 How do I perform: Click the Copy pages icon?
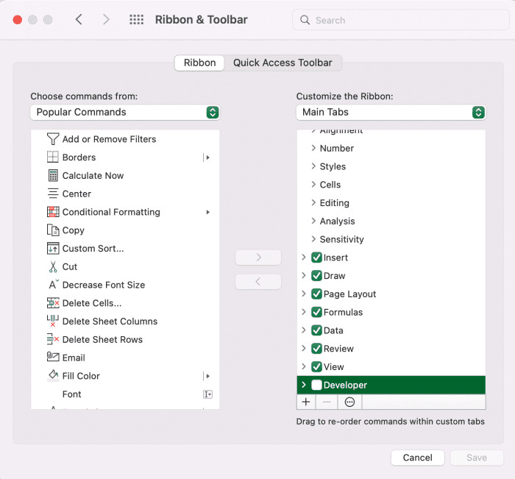pos(53,230)
